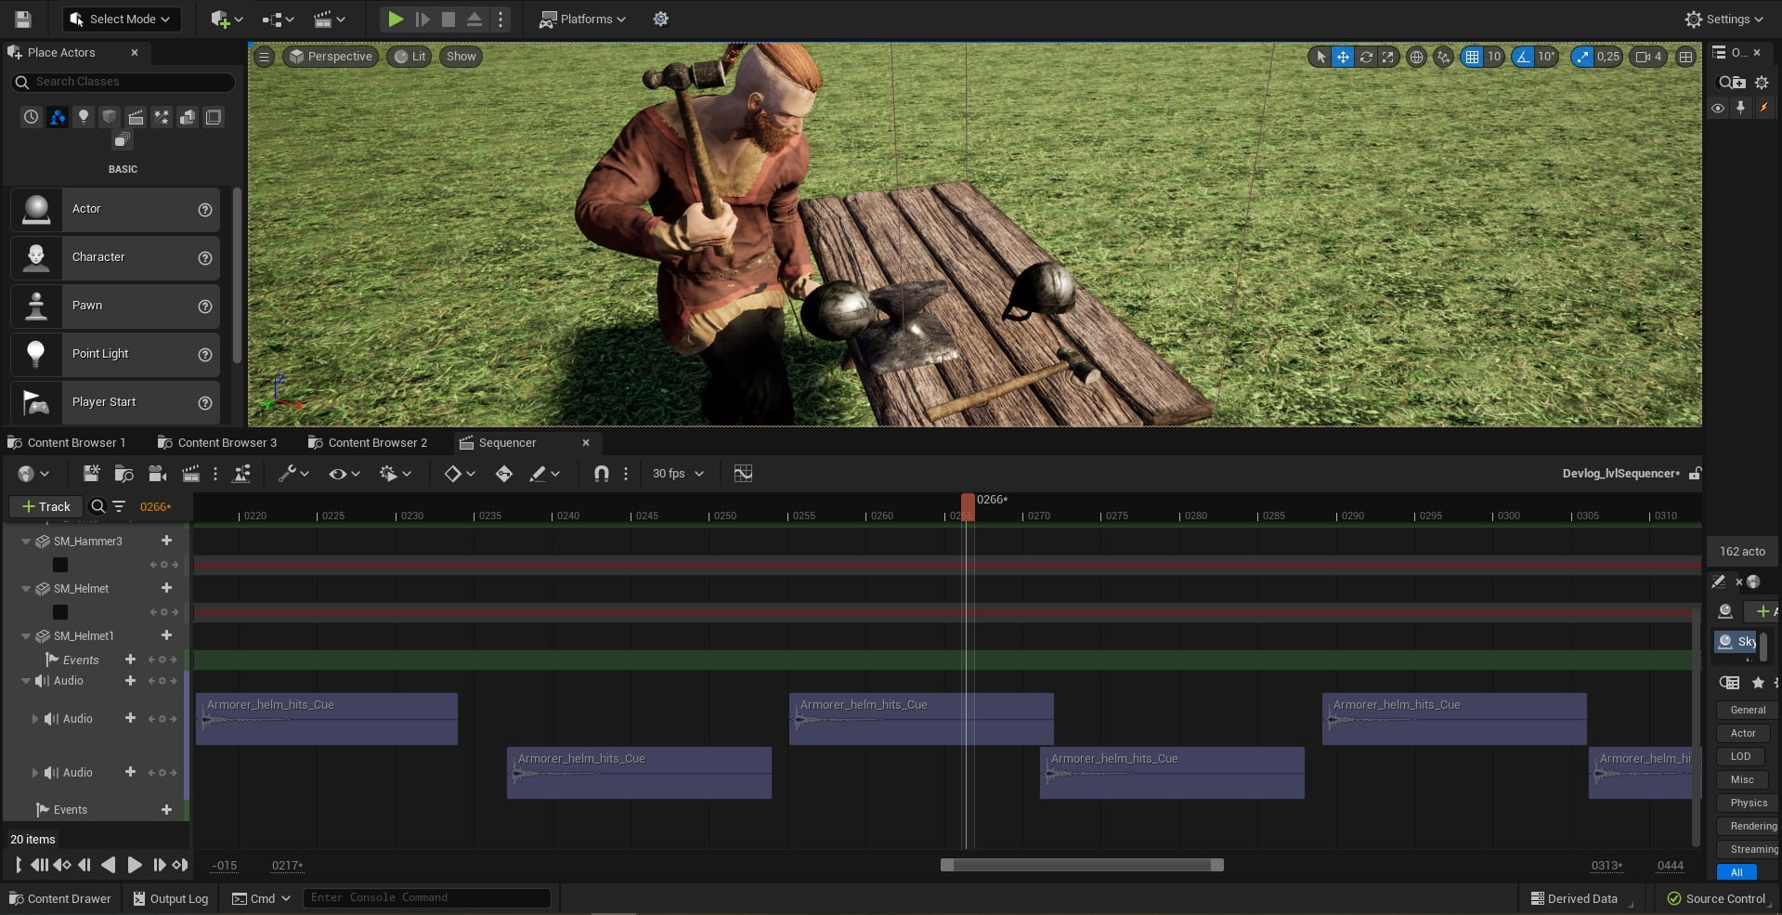Viewport: 1782px width, 915px height.
Task: Save the current level with the floppy disk icon
Action: (23, 19)
